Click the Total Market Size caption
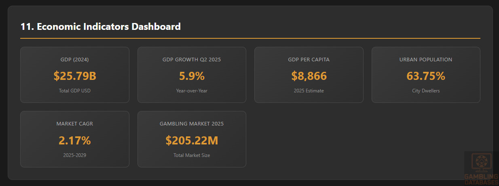The height and width of the screenshot is (186, 499). pos(192,155)
